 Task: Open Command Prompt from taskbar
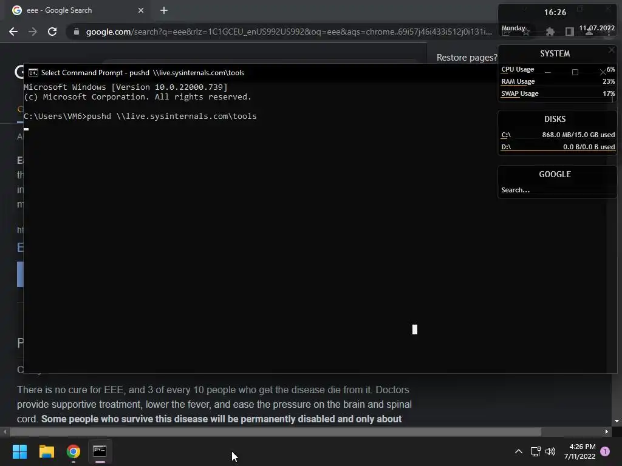[100, 451]
